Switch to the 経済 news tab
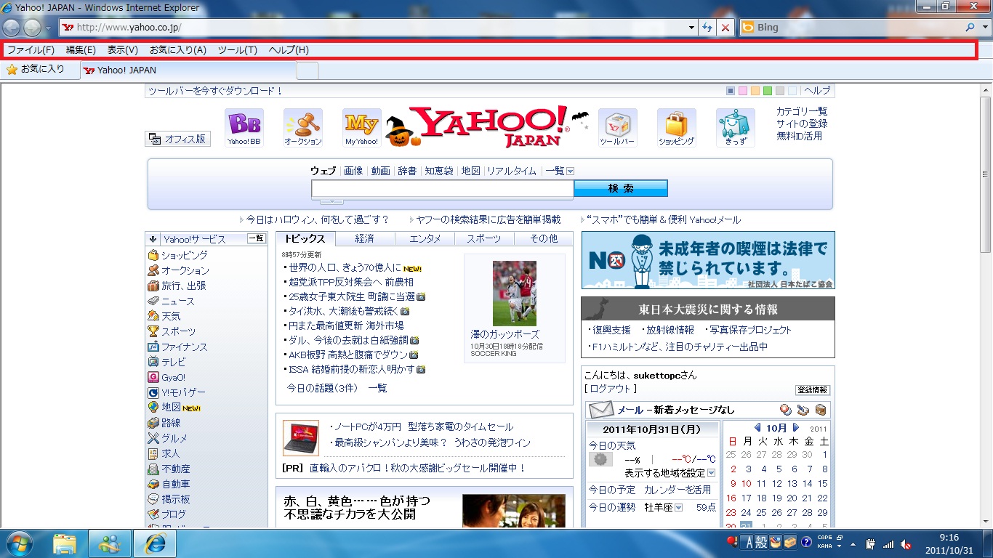Screen dimensions: 993x558 pyautogui.click(x=365, y=239)
